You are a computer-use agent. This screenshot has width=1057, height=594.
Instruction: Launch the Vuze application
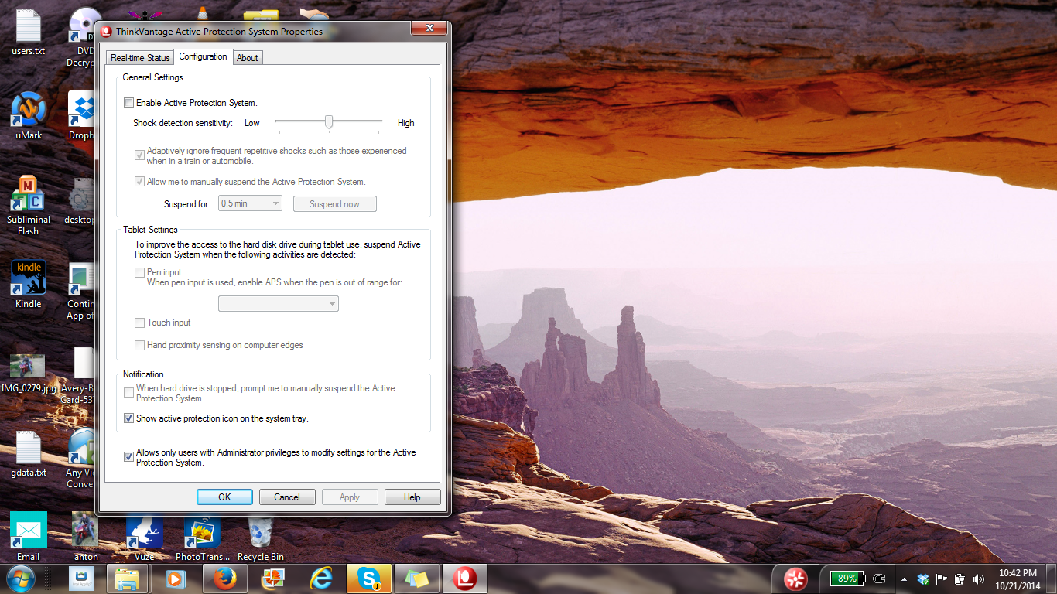(x=143, y=534)
